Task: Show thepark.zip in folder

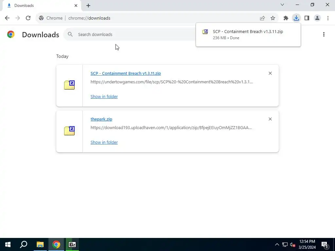Action: pos(104,142)
